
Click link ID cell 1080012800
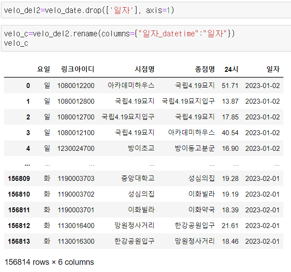[76, 101]
